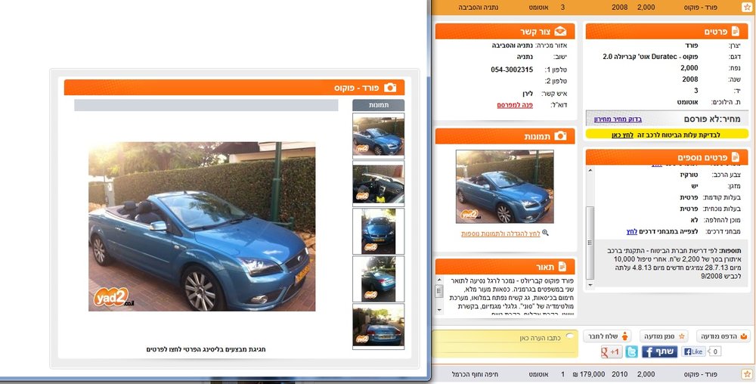Image resolution: width=756 pixels, height=384 pixels.
Task: Click the document icon in תאור header
Action: coord(562,266)
